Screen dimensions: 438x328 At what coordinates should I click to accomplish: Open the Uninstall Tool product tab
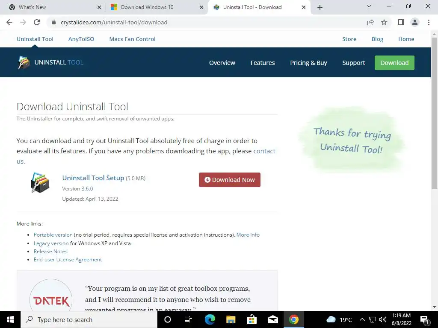click(35, 39)
